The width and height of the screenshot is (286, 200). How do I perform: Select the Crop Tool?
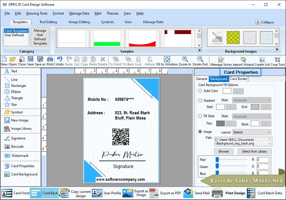pos(277,59)
